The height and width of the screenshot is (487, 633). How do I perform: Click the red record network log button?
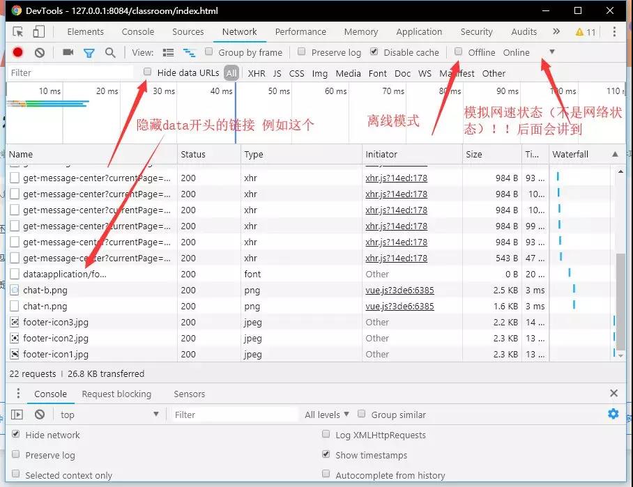(18, 52)
